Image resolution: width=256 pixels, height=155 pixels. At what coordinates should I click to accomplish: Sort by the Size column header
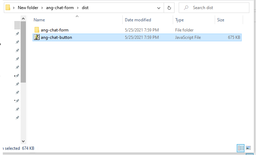coord(221,20)
